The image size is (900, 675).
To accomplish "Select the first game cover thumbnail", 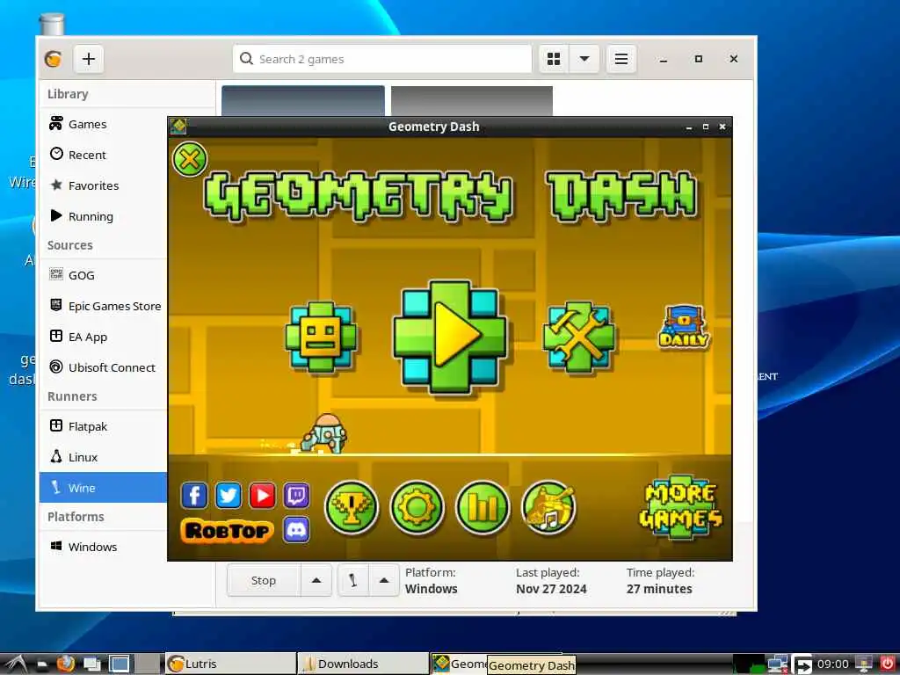I will click(303, 101).
